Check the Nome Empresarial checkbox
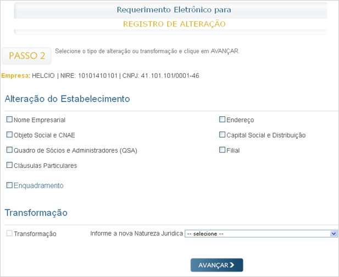339x277 pixels. [x=9, y=120]
